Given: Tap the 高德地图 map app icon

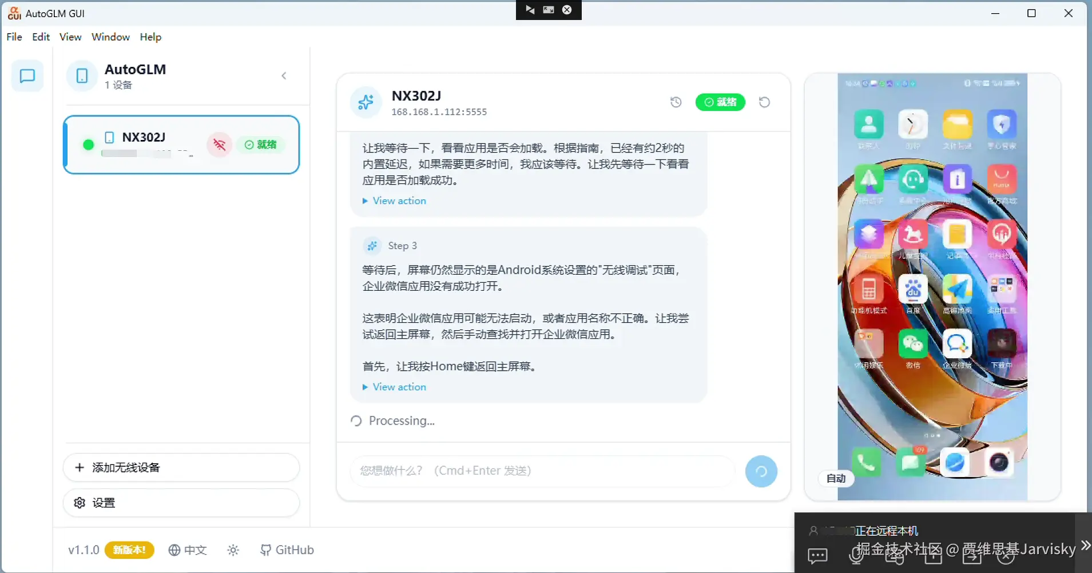Looking at the screenshot, I should [957, 289].
